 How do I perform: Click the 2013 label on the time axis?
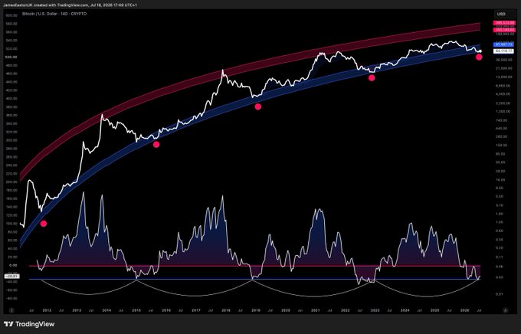pos(77,310)
